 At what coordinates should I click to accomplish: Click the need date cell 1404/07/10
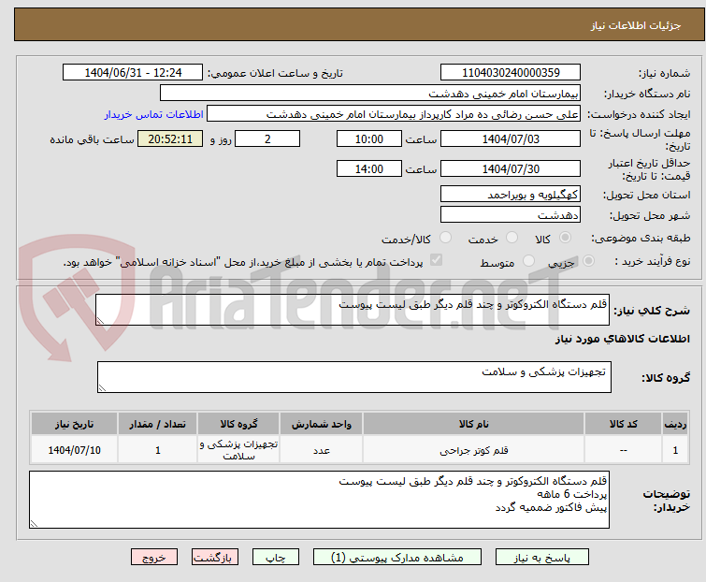click(74, 450)
